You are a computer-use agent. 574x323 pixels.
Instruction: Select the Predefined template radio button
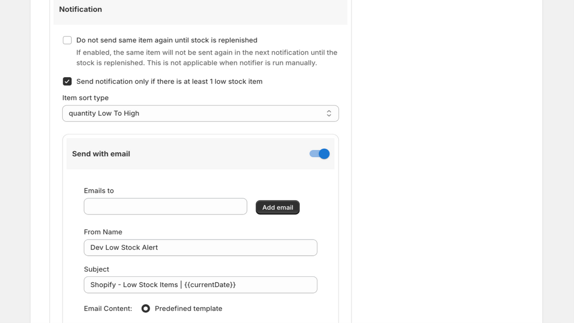click(146, 309)
